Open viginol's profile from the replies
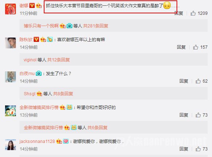The image size is (212, 157). coord(30,60)
